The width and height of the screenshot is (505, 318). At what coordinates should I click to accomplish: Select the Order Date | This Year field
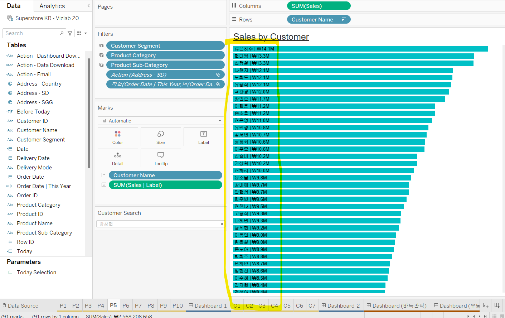(44, 186)
